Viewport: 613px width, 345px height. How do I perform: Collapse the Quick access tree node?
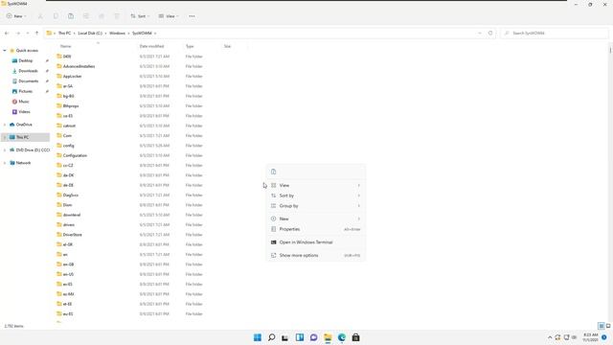click(x=5, y=51)
